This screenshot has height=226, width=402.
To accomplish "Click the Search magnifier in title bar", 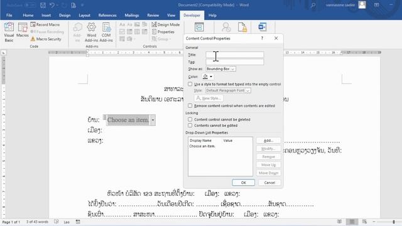I will point(313,5).
